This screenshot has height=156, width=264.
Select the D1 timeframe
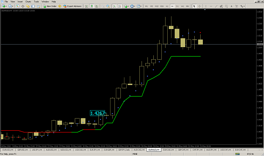point(177,6)
